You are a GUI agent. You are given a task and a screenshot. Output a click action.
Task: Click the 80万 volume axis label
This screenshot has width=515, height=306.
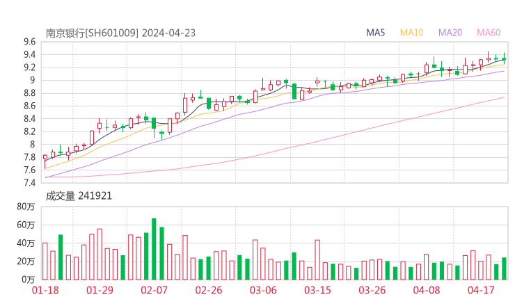click(26, 207)
